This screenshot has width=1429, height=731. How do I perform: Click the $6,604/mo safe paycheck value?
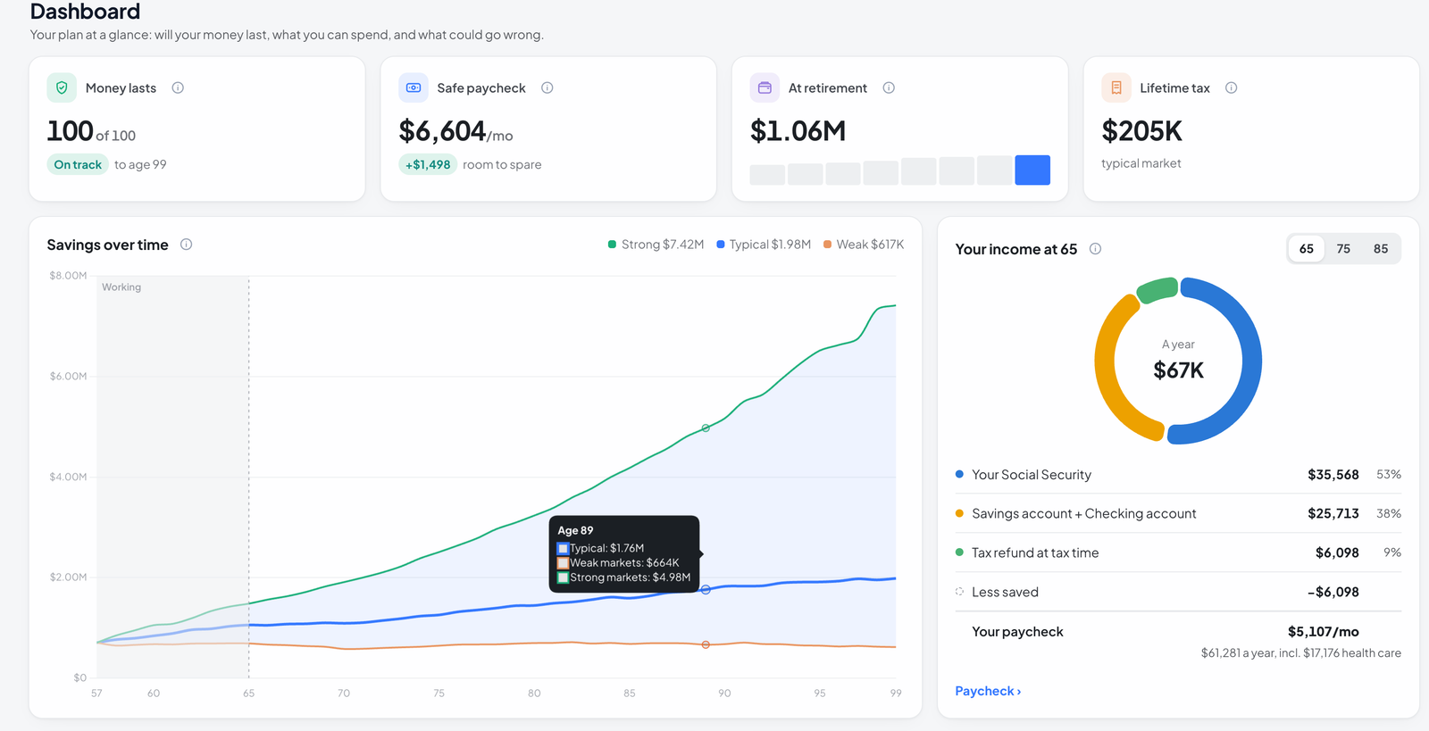click(455, 131)
